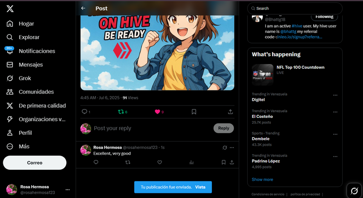
Task: Open Notificaciones with 20+ badge
Action: (x=31, y=51)
